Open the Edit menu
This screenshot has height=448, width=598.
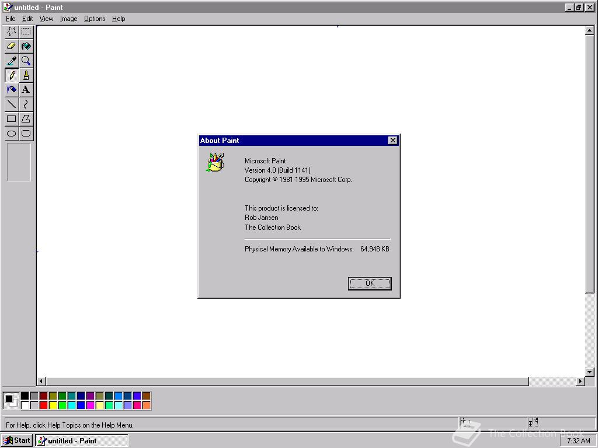point(27,19)
